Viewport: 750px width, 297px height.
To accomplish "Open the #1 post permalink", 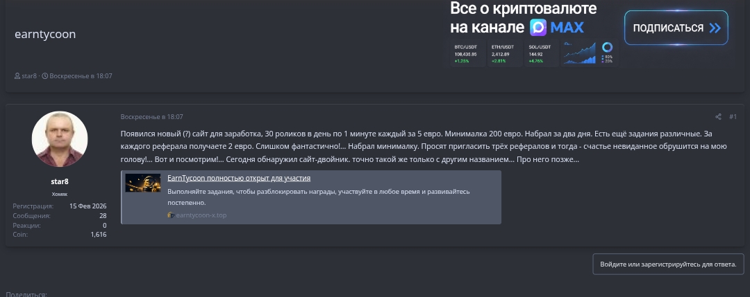I will pos(733,117).
